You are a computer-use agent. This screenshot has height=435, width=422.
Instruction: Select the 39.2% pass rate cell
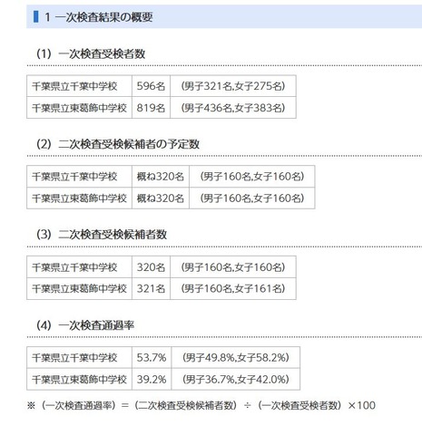(152, 379)
